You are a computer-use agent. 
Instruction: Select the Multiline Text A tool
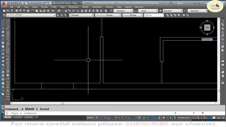(3, 87)
